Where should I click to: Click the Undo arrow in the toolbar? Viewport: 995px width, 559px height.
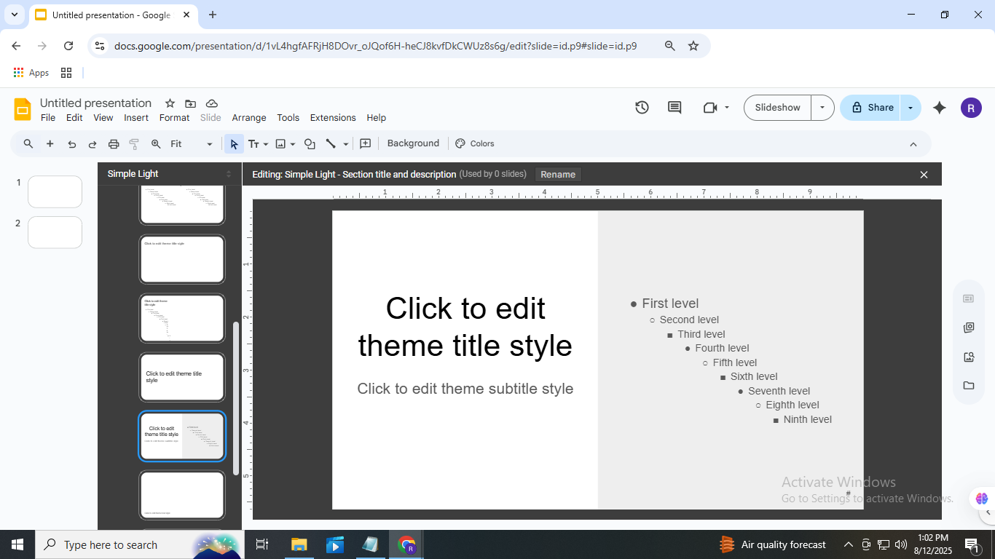(x=71, y=144)
